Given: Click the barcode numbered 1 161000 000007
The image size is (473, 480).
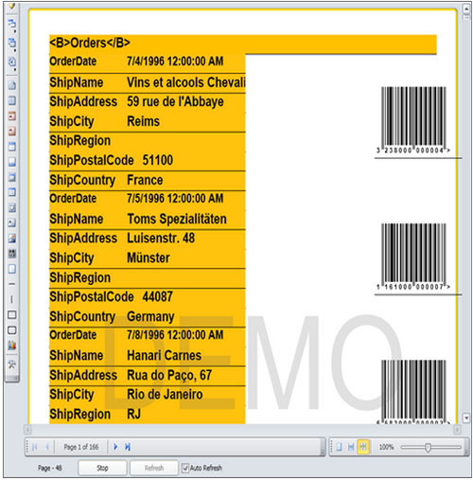Looking at the screenshot, I should click(413, 257).
